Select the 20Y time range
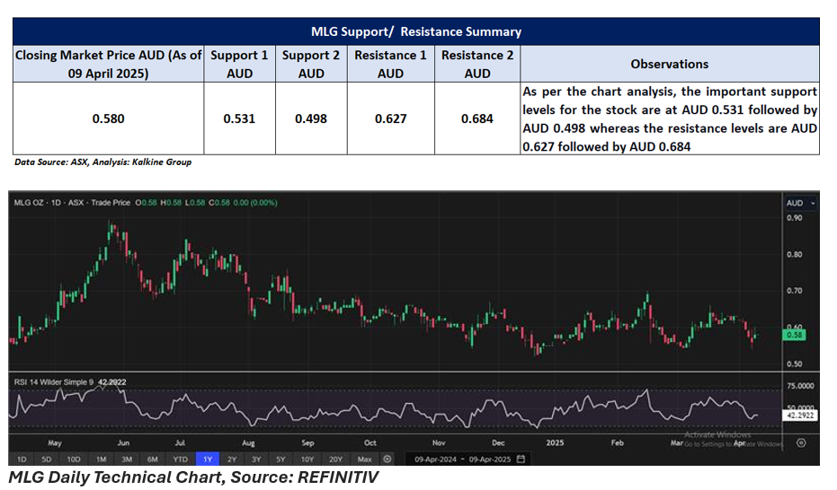Viewport: 837px width, 490px height. (336, 459)
